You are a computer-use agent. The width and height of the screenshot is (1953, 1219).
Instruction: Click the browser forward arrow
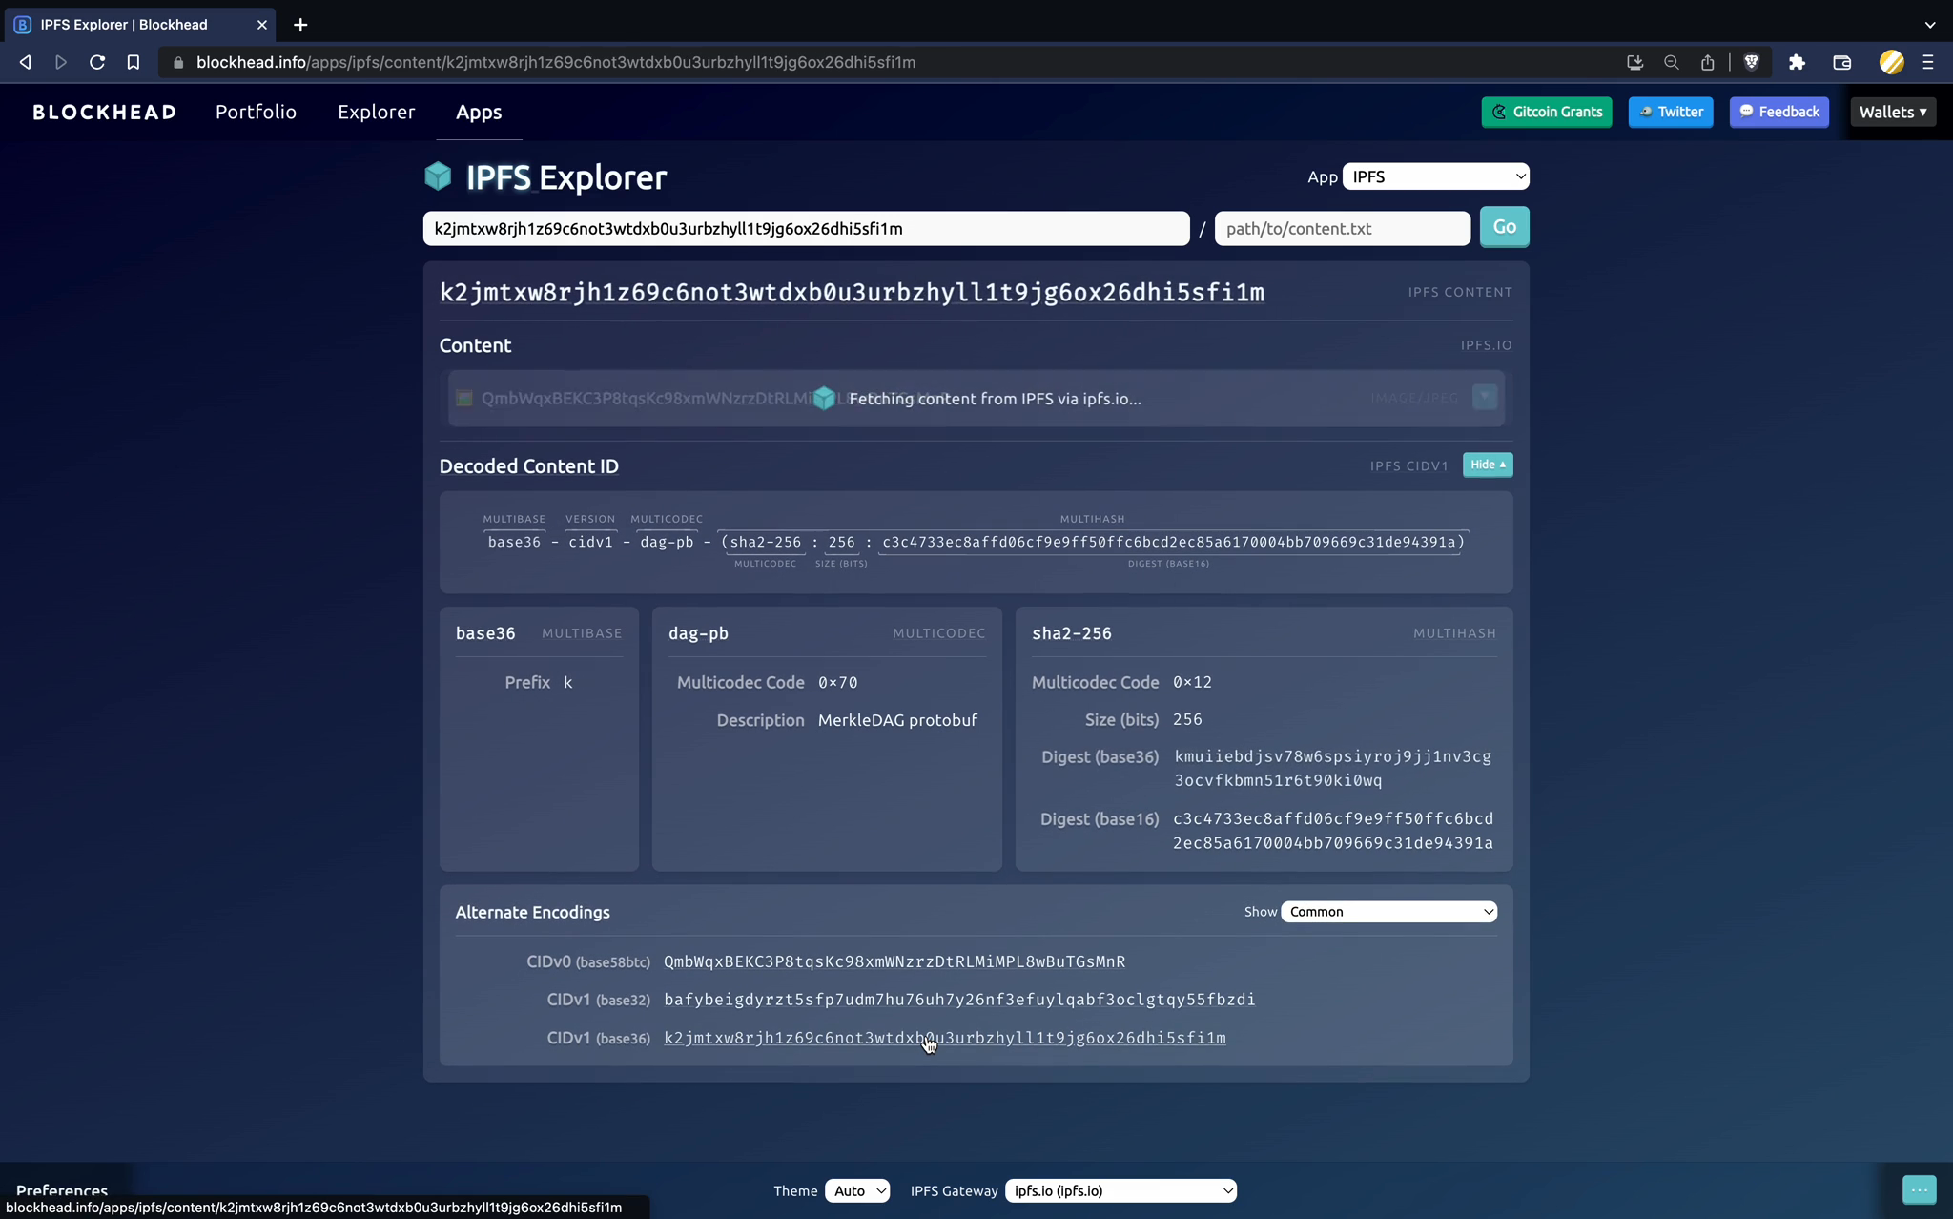(61, 62)
